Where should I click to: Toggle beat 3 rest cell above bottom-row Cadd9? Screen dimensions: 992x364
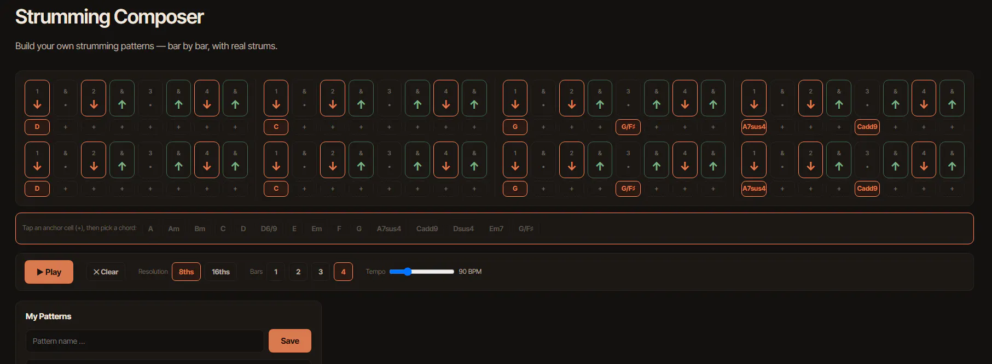pos(867,160)
